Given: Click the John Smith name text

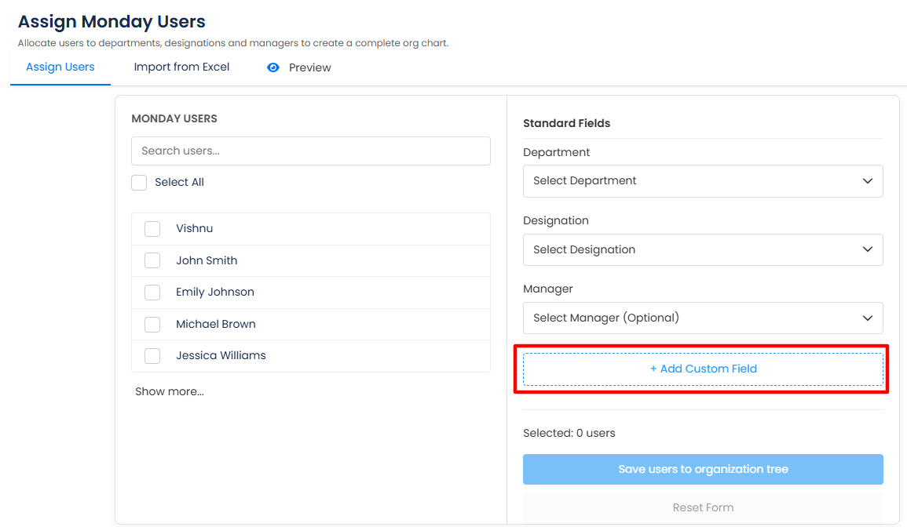Looking at the screenshot, I should point(207,260).
